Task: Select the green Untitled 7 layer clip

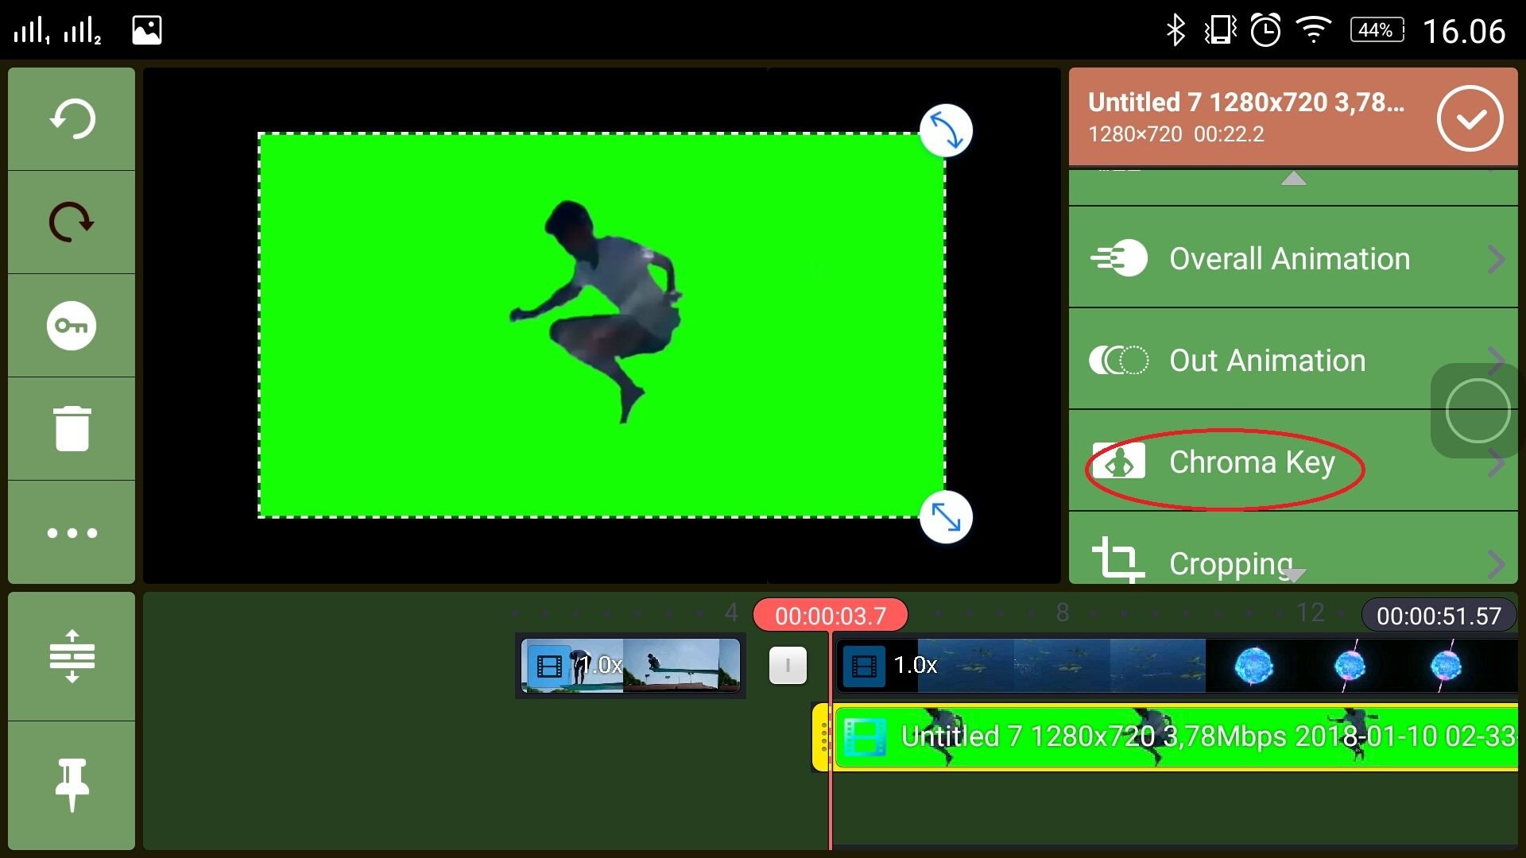Action: tap(1176, 736)
